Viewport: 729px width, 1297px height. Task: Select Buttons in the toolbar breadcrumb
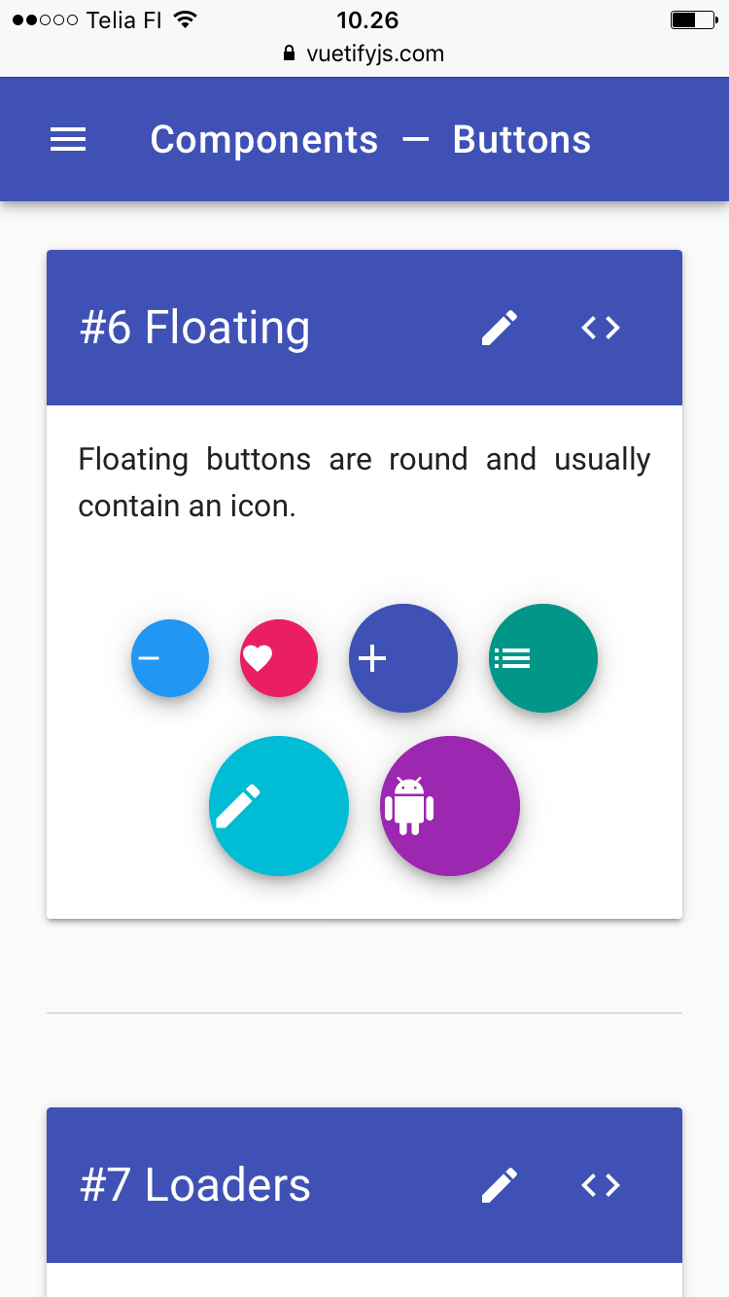click(x=521, y=139)
